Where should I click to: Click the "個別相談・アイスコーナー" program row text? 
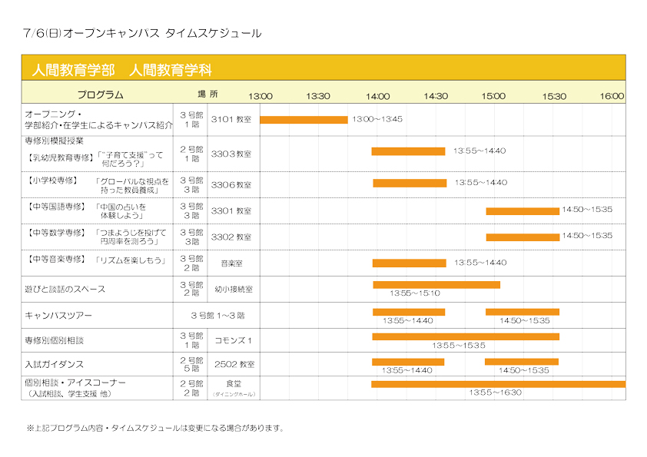point(75,382)
